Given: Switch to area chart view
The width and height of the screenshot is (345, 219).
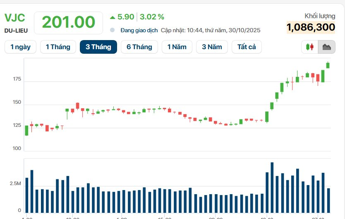Looking at the screenshot, I should point(327,47).
